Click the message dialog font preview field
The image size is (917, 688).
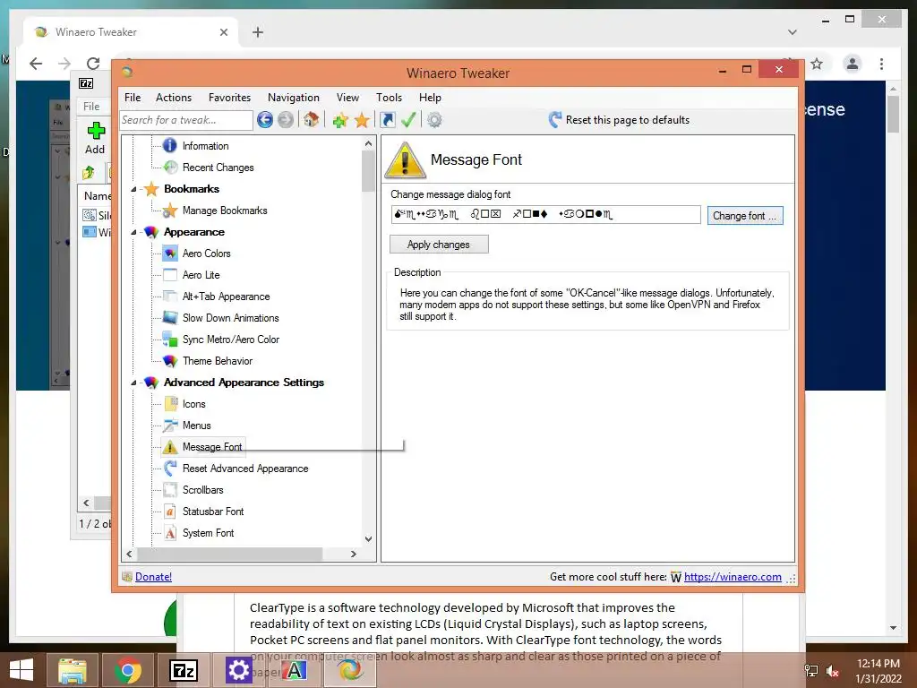click(x=545, y=215)
